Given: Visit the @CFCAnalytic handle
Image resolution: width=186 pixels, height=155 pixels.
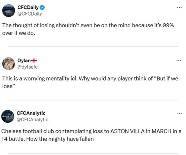Looking at the screenshot, I should (32, 119).
